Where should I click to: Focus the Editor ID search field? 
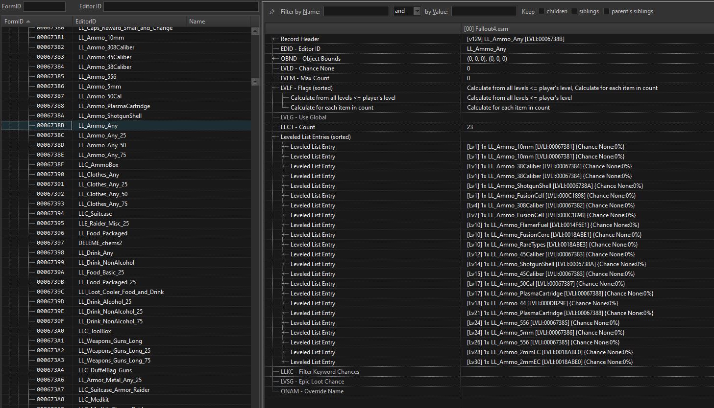(x=181, y=6)
